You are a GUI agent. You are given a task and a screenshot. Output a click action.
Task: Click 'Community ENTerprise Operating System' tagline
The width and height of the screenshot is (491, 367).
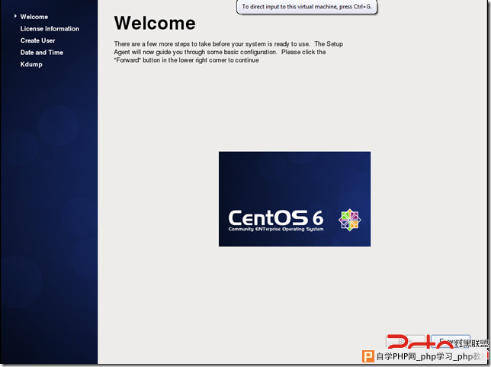[276, 229]
